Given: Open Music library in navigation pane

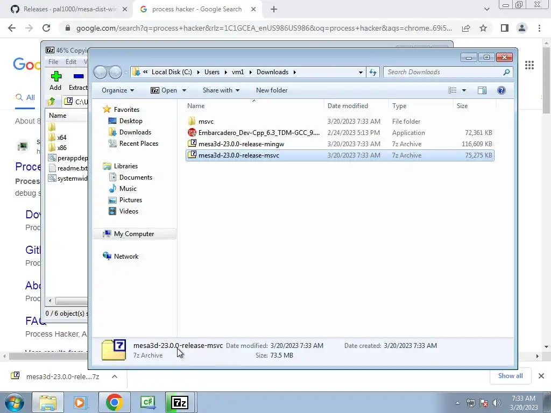Looking at the screenshot, I should [128, 189].
